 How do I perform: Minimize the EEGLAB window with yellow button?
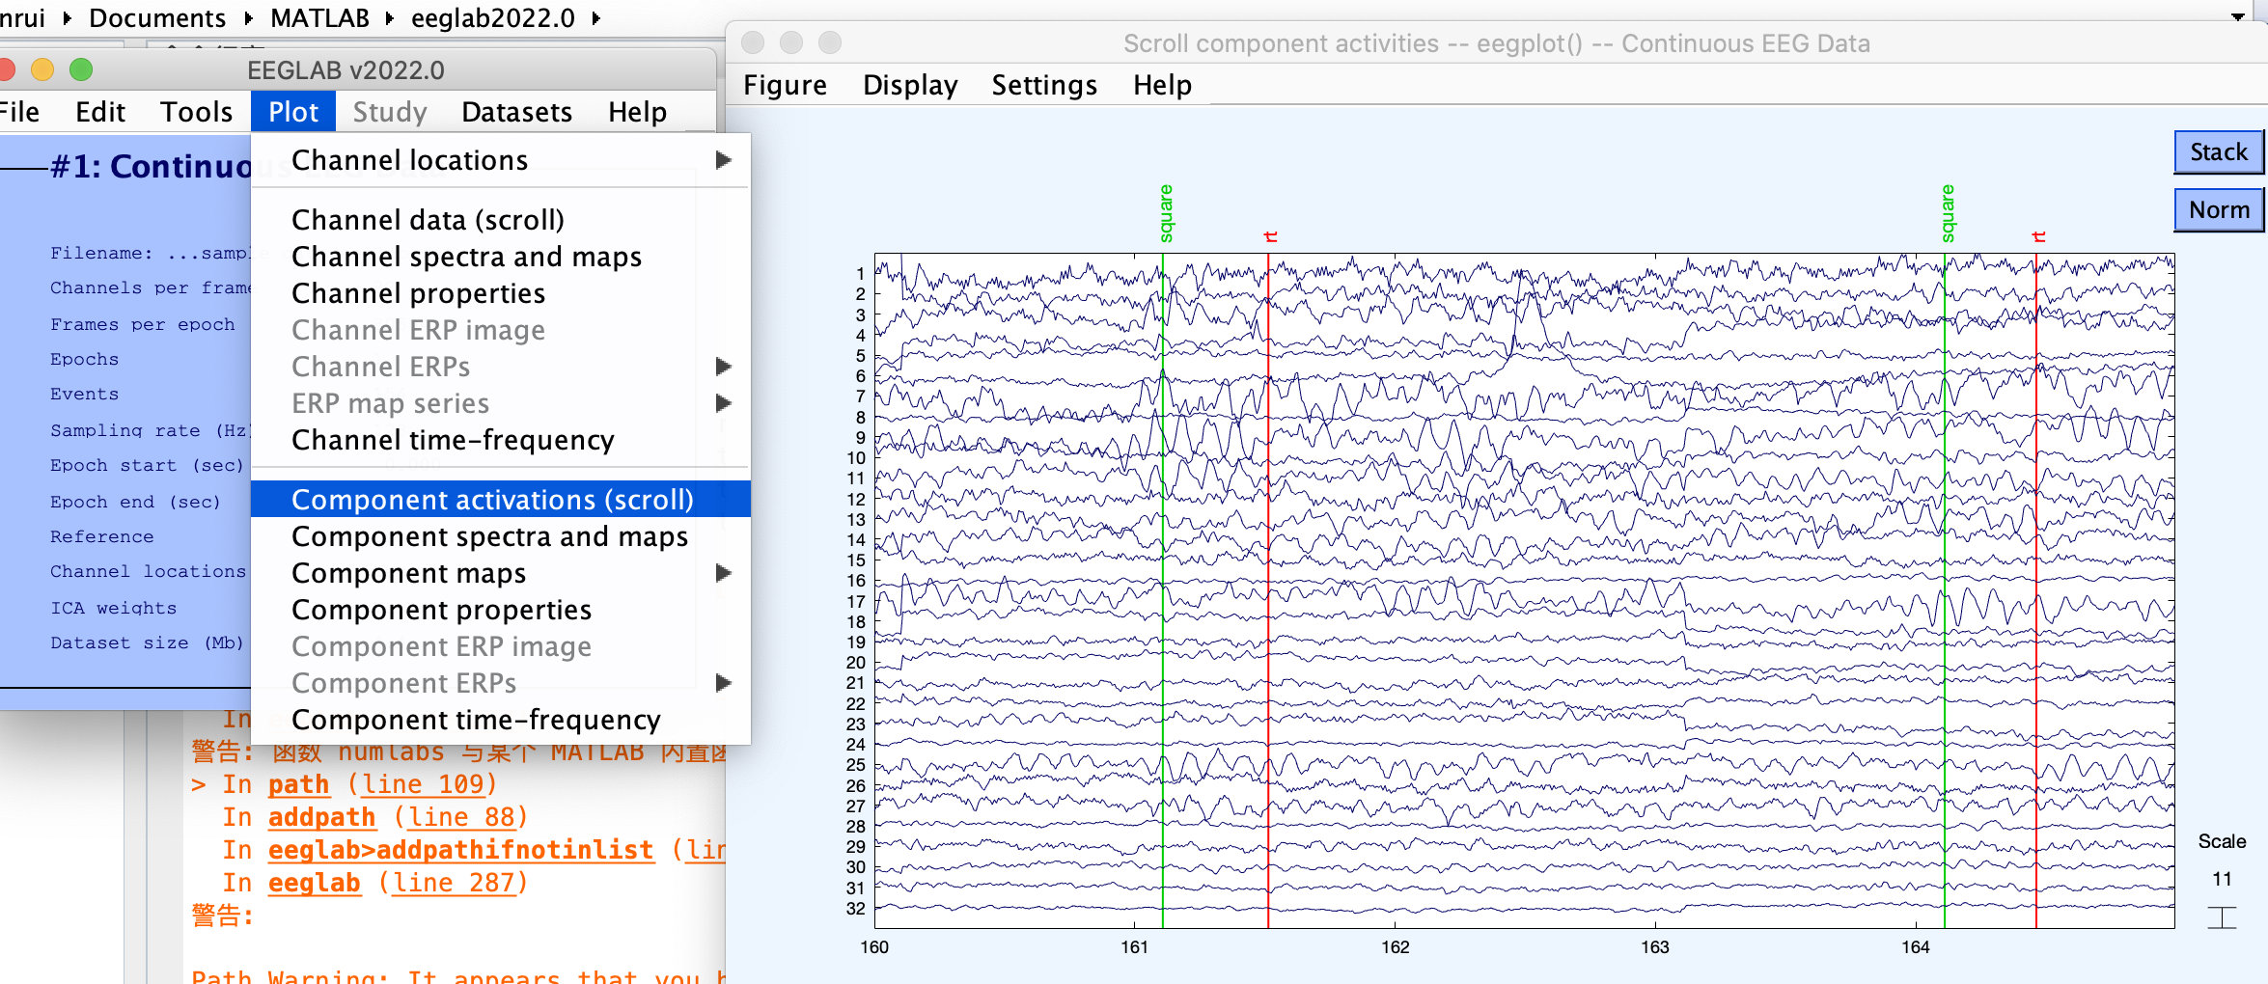pyautogui.click(x=42, y=69)
